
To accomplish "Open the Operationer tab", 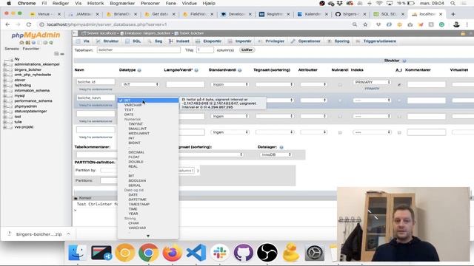I will 306,41.
